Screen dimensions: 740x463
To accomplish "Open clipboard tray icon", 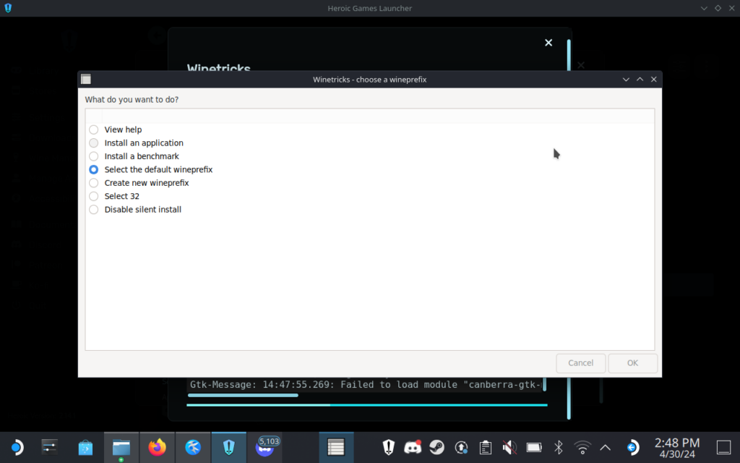I will 485,447.
